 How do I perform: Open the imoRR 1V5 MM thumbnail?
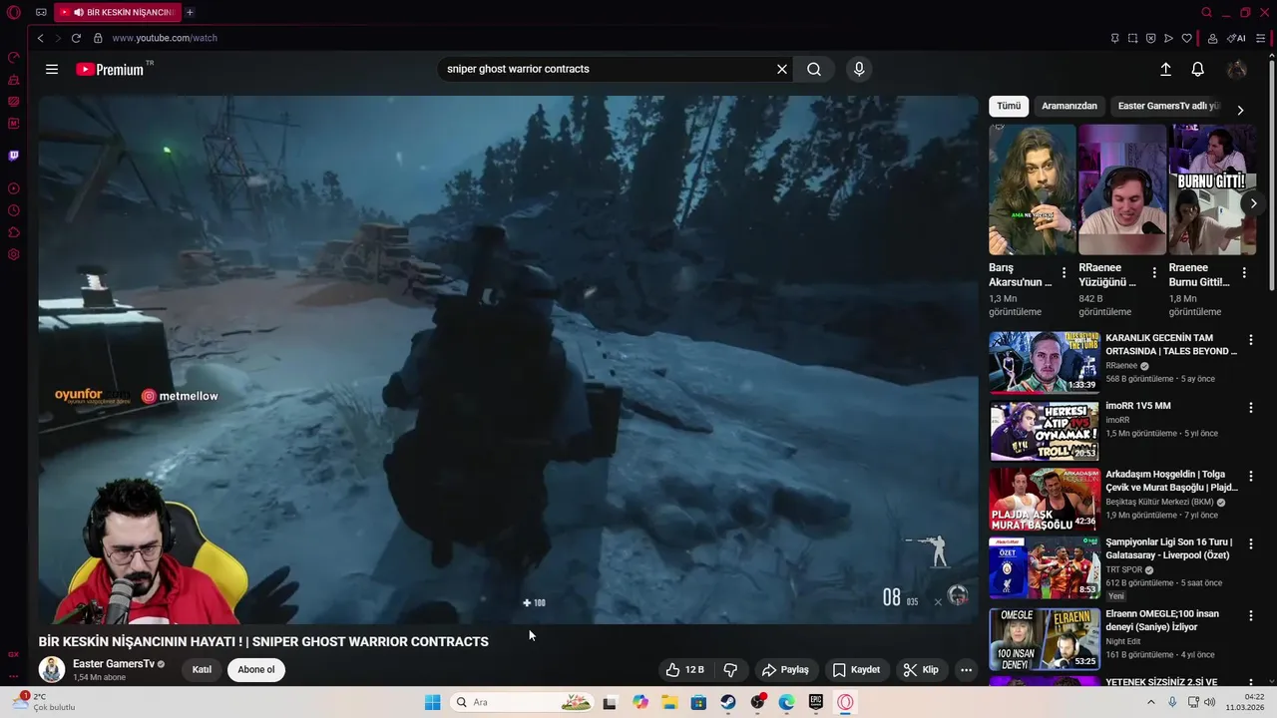(1044, 431)
